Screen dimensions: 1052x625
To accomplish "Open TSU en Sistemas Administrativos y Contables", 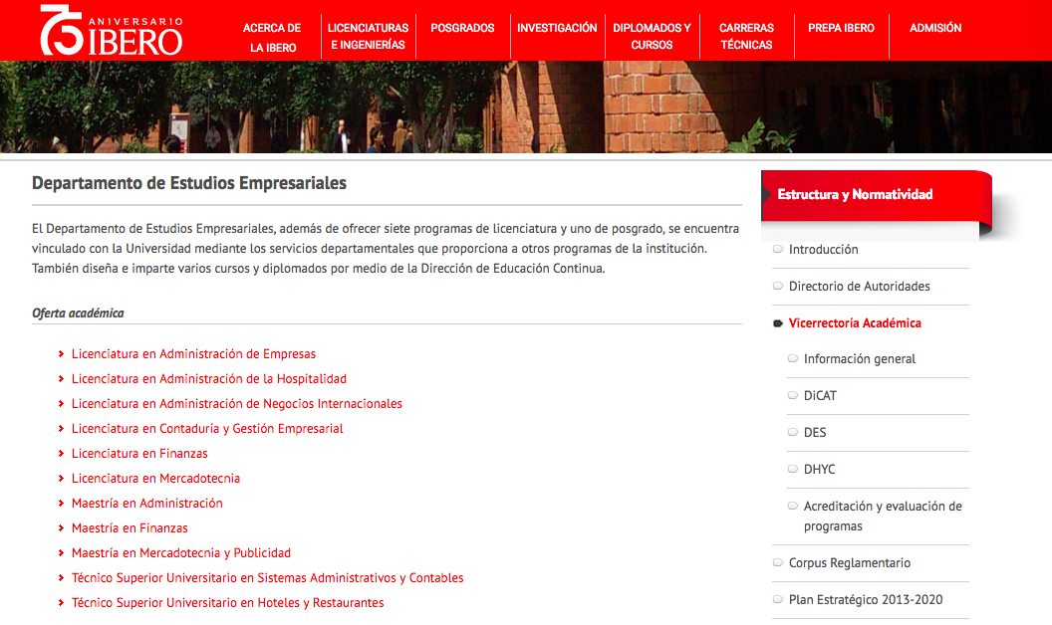I will (267, 577).
